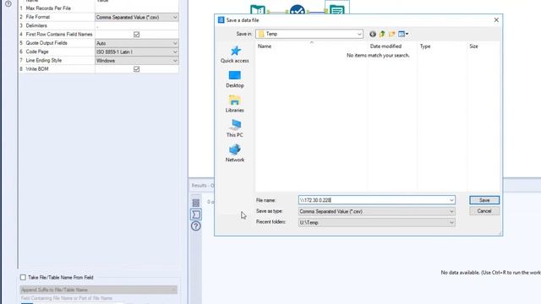Expand the File name history dropdown

451,200
